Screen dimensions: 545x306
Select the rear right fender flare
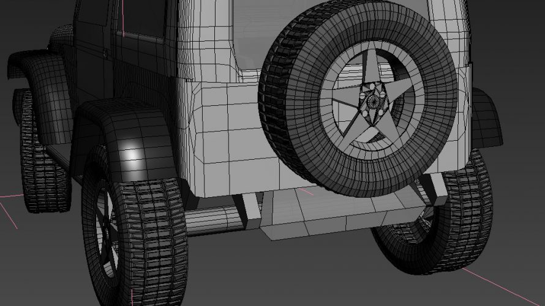[x=487, y=119]
